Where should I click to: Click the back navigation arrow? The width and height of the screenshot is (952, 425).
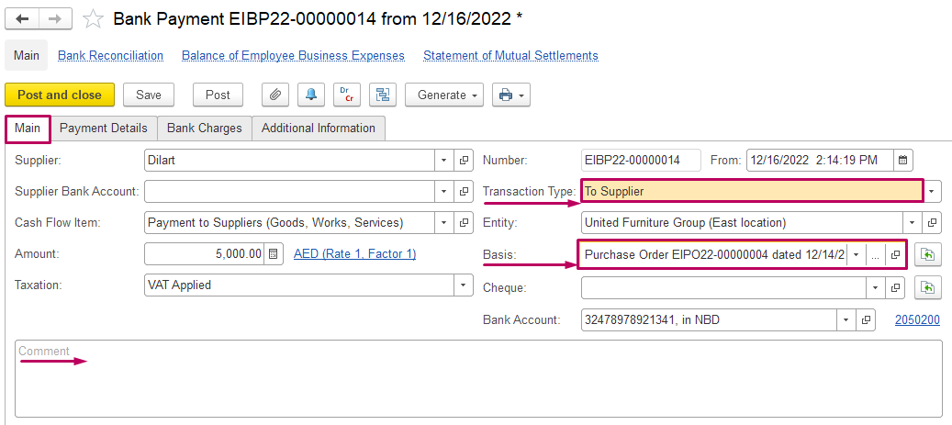(22, 18)
